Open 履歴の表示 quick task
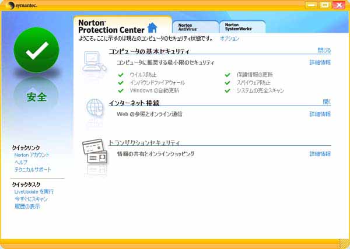Image resolution: width=350 pixels, height=249 pixels. pos(27,206)
